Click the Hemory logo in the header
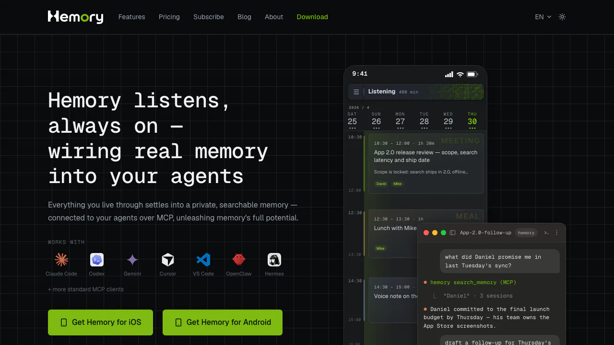The width and height of the screenshot is (614, 345). point(75,17)
